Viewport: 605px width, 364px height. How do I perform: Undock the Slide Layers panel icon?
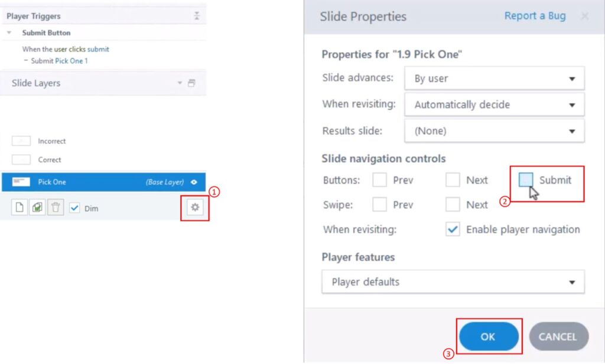pyautogui.click(x=191, y=84)
